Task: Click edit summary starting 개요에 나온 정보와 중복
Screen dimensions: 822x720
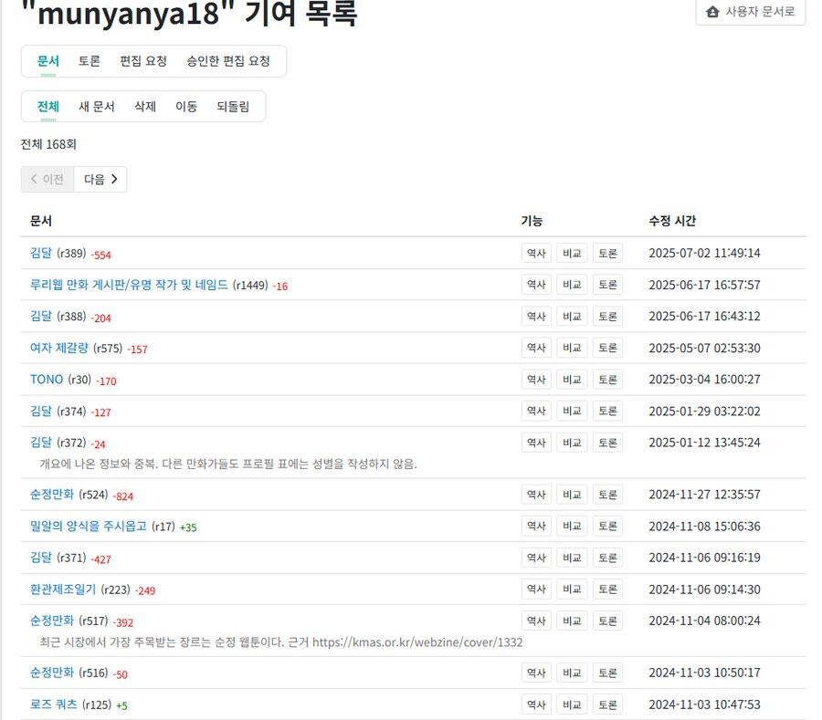Action: click(x=228, y=464)
